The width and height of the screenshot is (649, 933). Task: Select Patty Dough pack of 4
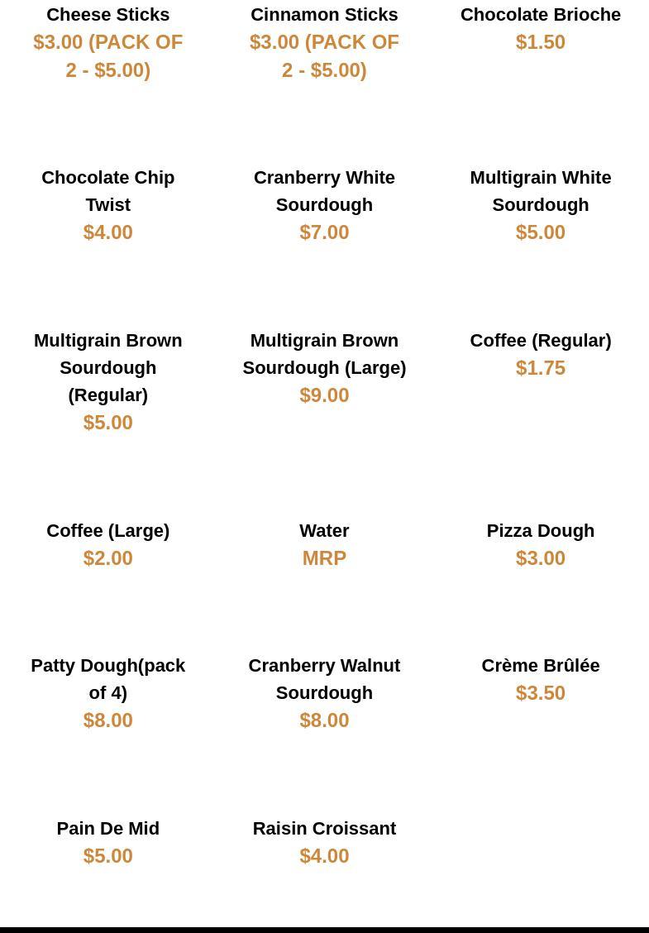click(107, 679)
